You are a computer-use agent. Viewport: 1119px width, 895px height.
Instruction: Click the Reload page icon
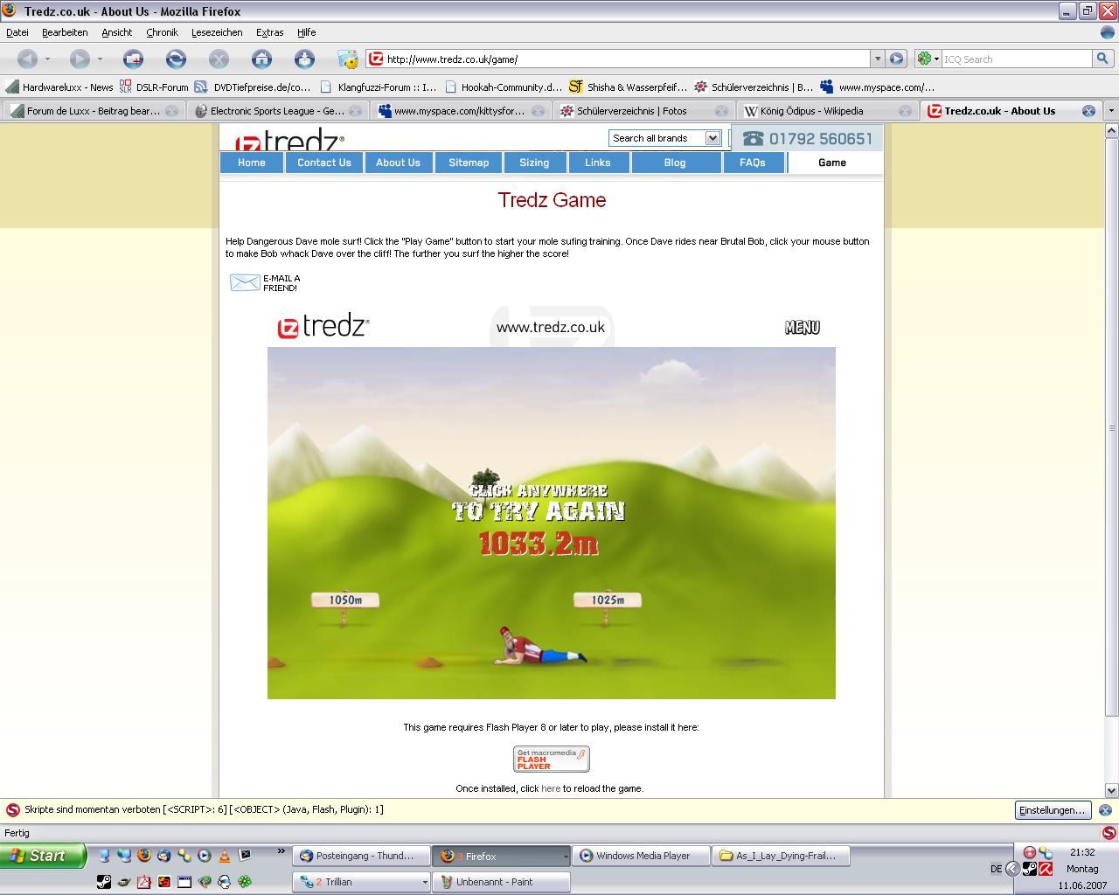(x=176, y=59)
